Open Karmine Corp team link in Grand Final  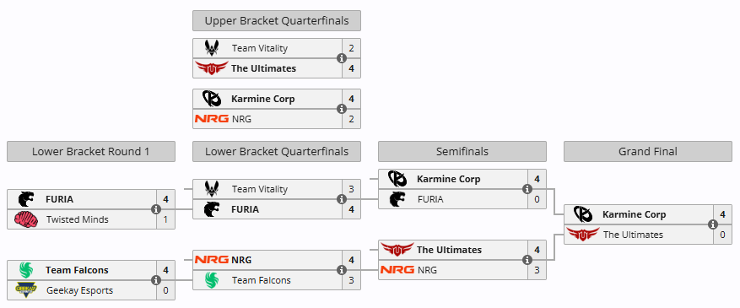point(634,214)
